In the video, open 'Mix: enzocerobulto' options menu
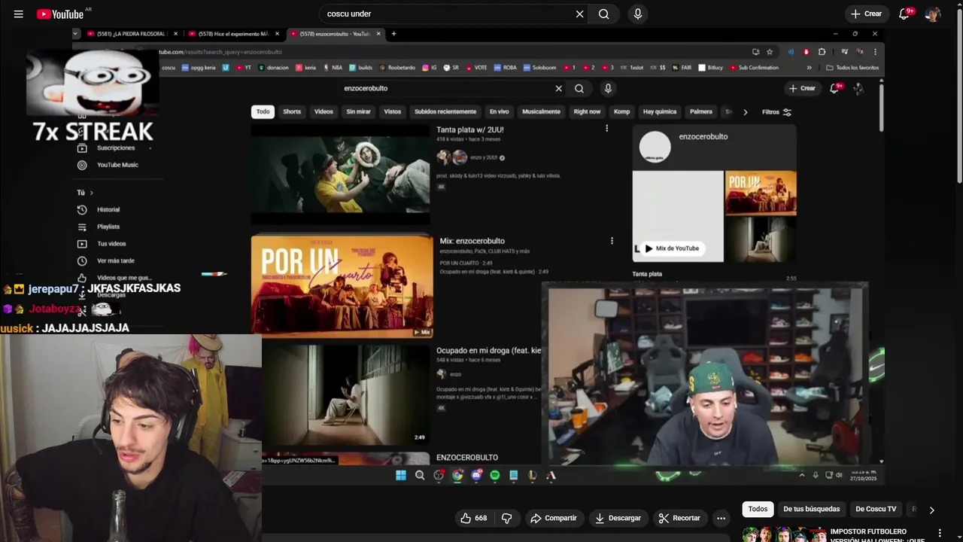The width and height of the screenshot is (963, 542). 612,241
